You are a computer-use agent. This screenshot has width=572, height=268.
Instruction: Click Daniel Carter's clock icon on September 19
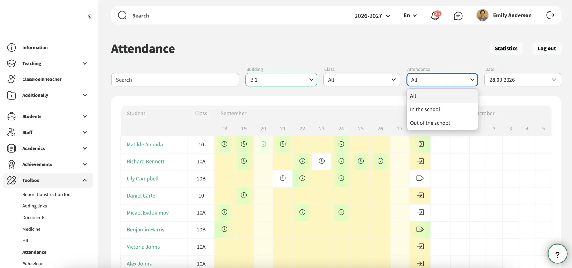pos(244,195)
